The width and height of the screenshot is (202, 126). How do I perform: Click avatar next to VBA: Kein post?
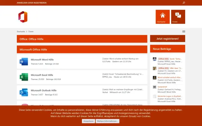(155, 69)
